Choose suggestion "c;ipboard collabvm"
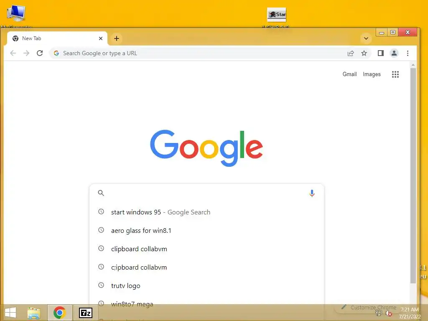The image size is (428, 321). pos(206,267)
